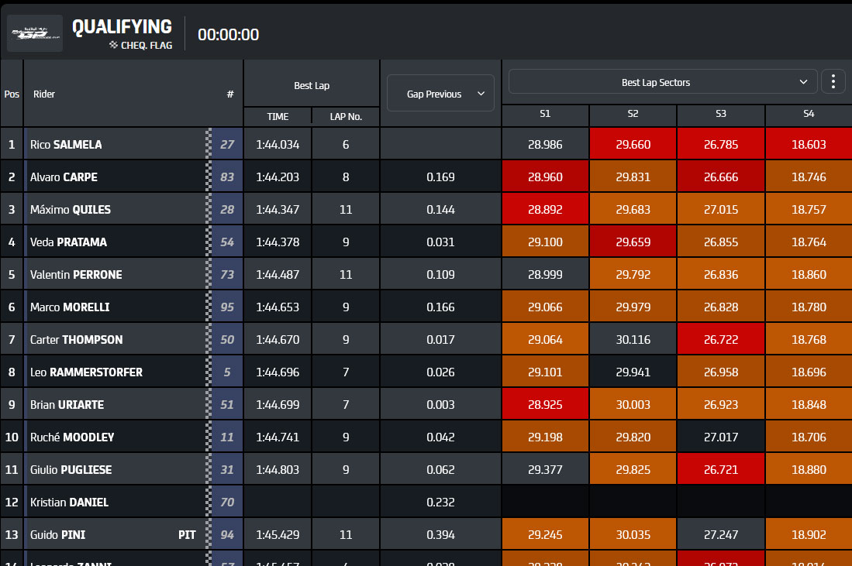Click the checkered strip next to number 27
The image size is (852, 566).
(209, 144)
